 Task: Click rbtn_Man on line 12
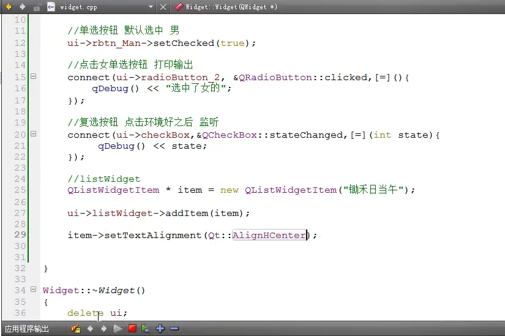(x=116, y=43)
